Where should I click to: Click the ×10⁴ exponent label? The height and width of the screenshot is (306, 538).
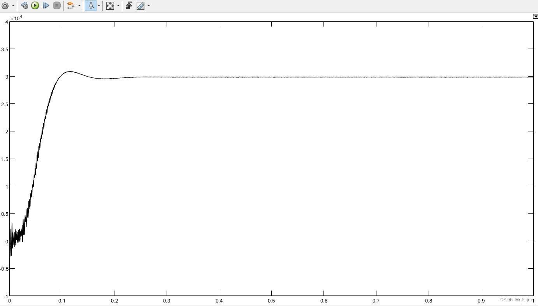click(16, 18)
